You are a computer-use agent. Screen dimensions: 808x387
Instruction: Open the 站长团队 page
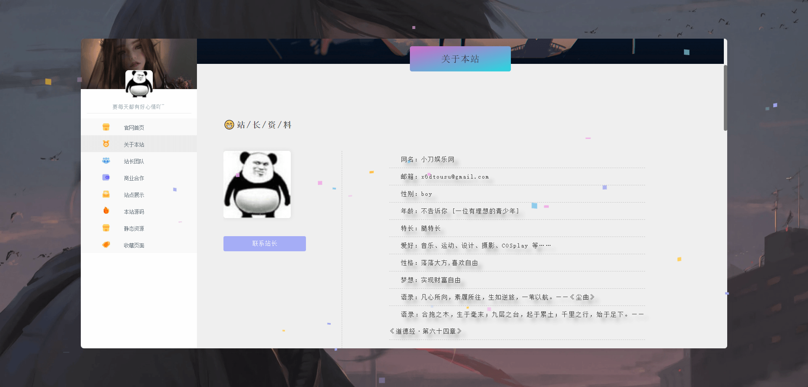click(133, 161)
